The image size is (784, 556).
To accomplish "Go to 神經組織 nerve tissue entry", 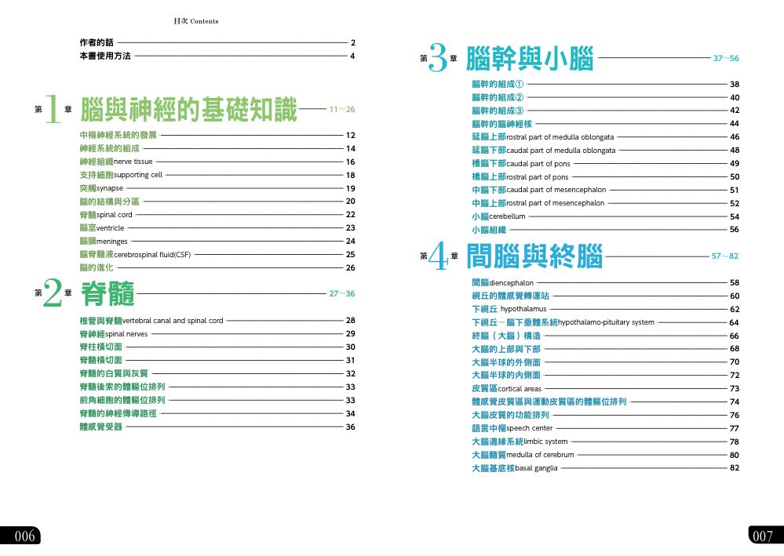I will [116, 162].
